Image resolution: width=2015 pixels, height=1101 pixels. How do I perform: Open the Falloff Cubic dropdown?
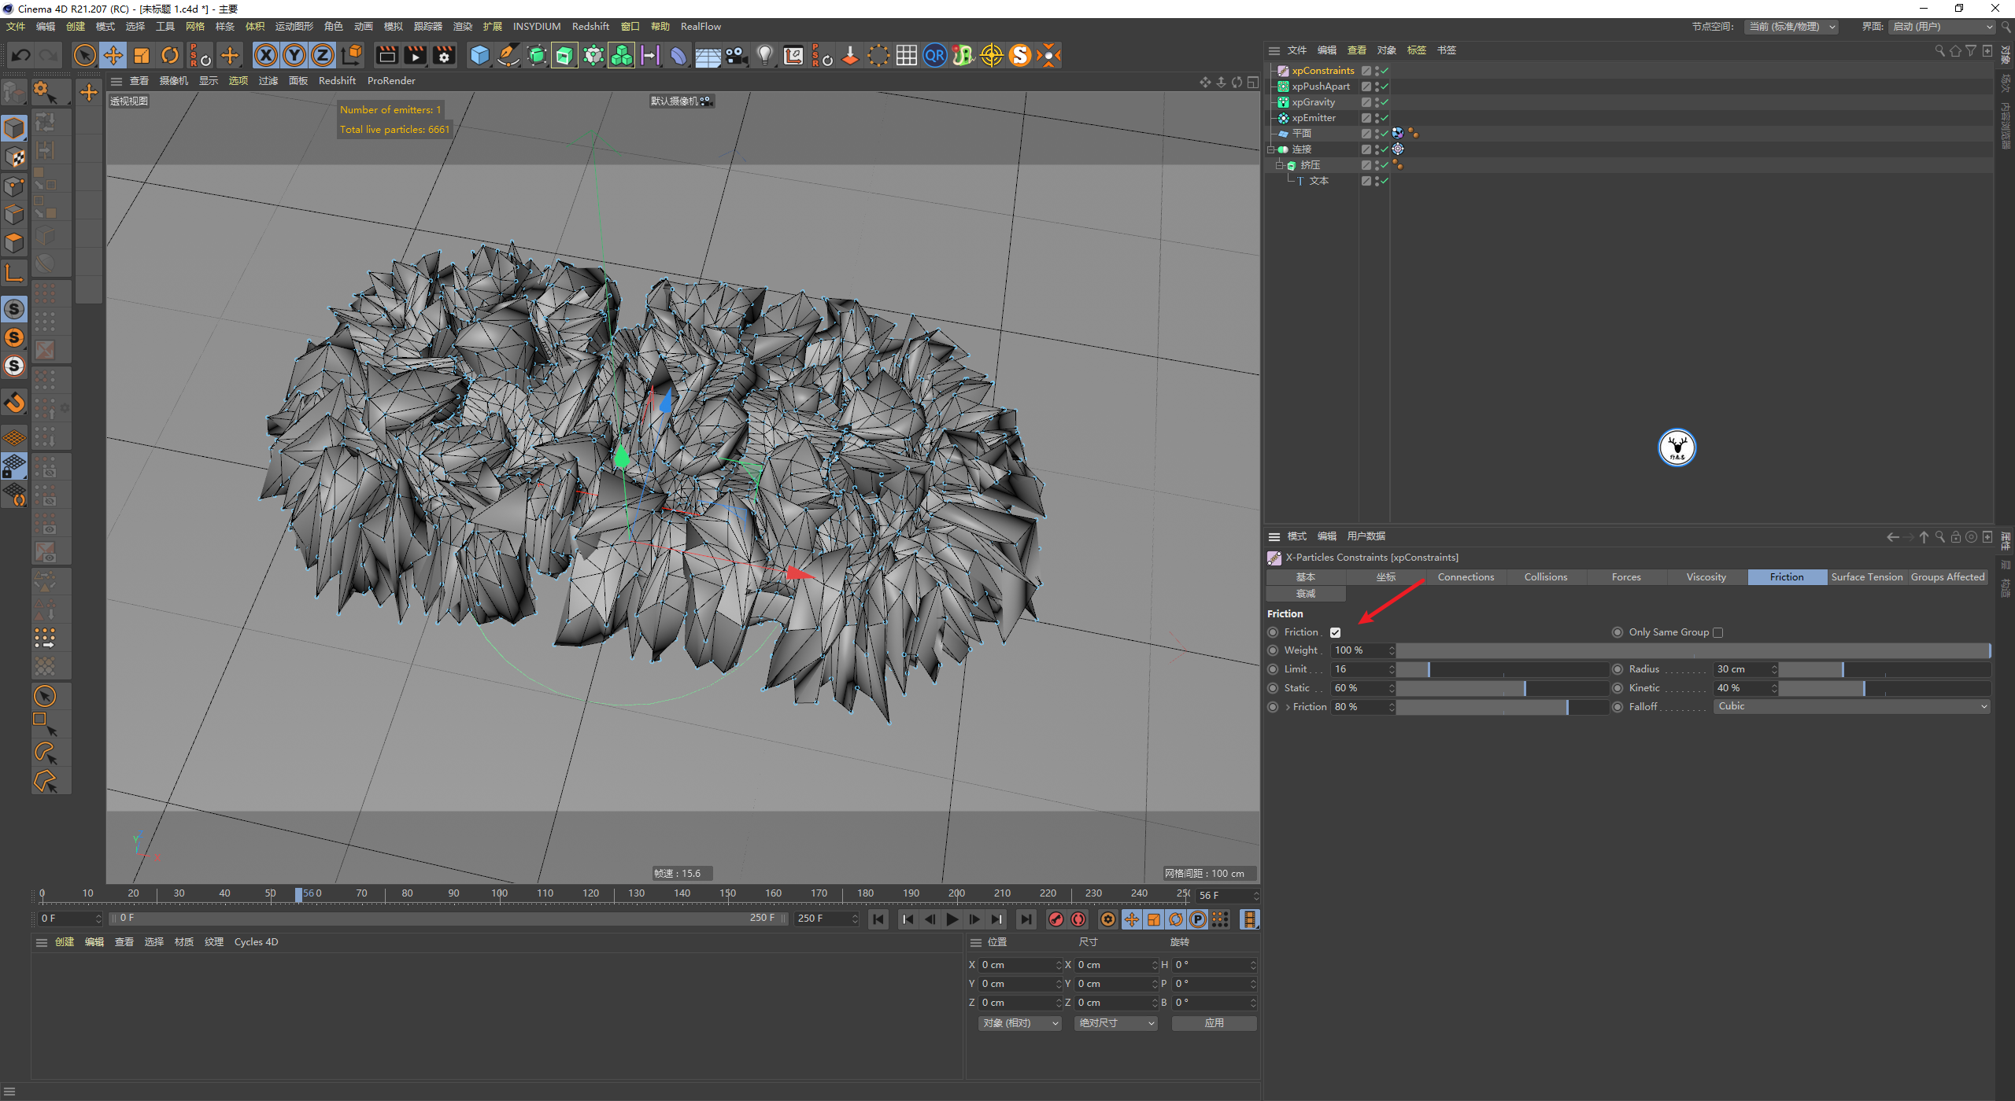[x=1851, y=706]
